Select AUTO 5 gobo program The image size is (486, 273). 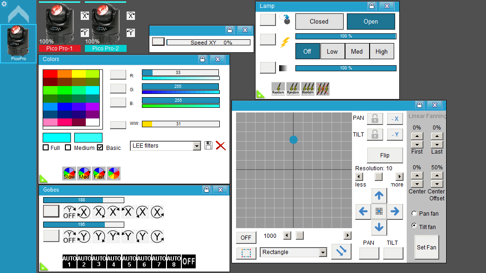tap(129, 261)
